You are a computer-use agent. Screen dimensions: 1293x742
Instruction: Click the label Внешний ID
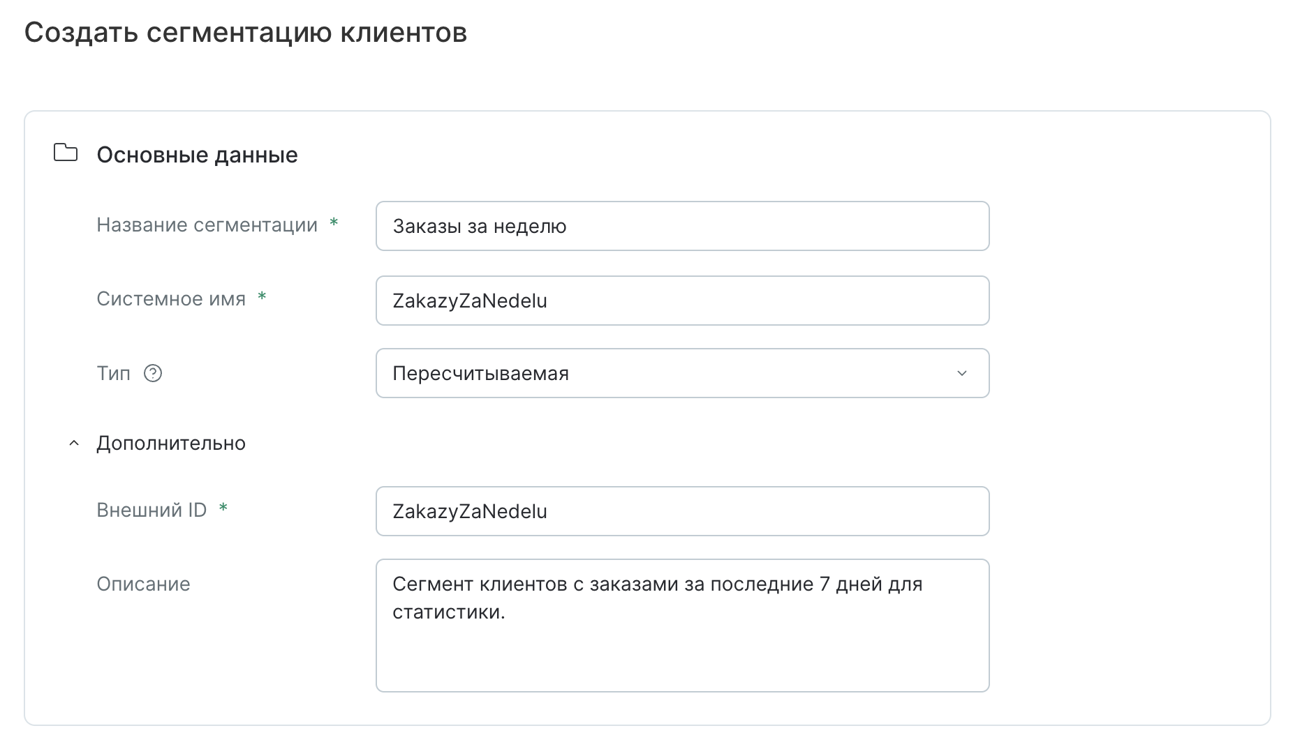tap(151, 510)
